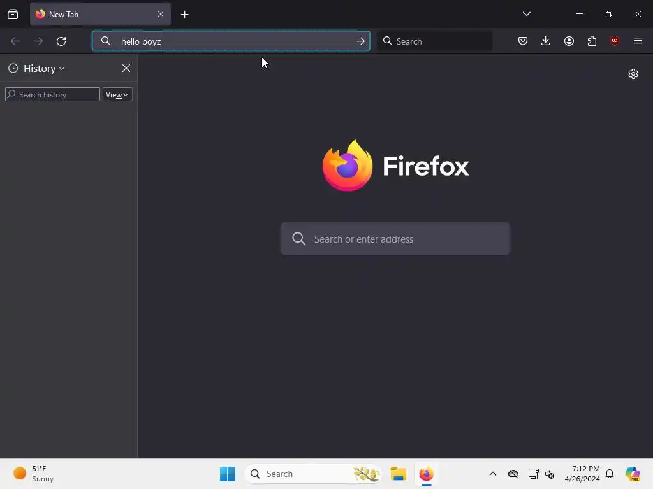Screen dimensions: 653x489
Task: Go back one page
Action: (x=15, y=41)
